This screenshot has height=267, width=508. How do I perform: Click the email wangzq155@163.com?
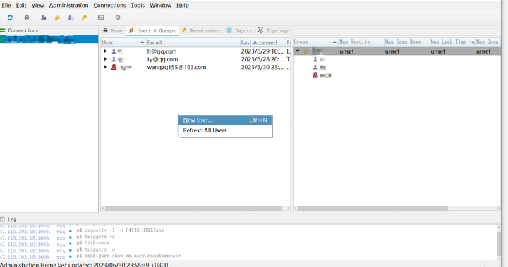click(x=176, y=68)
